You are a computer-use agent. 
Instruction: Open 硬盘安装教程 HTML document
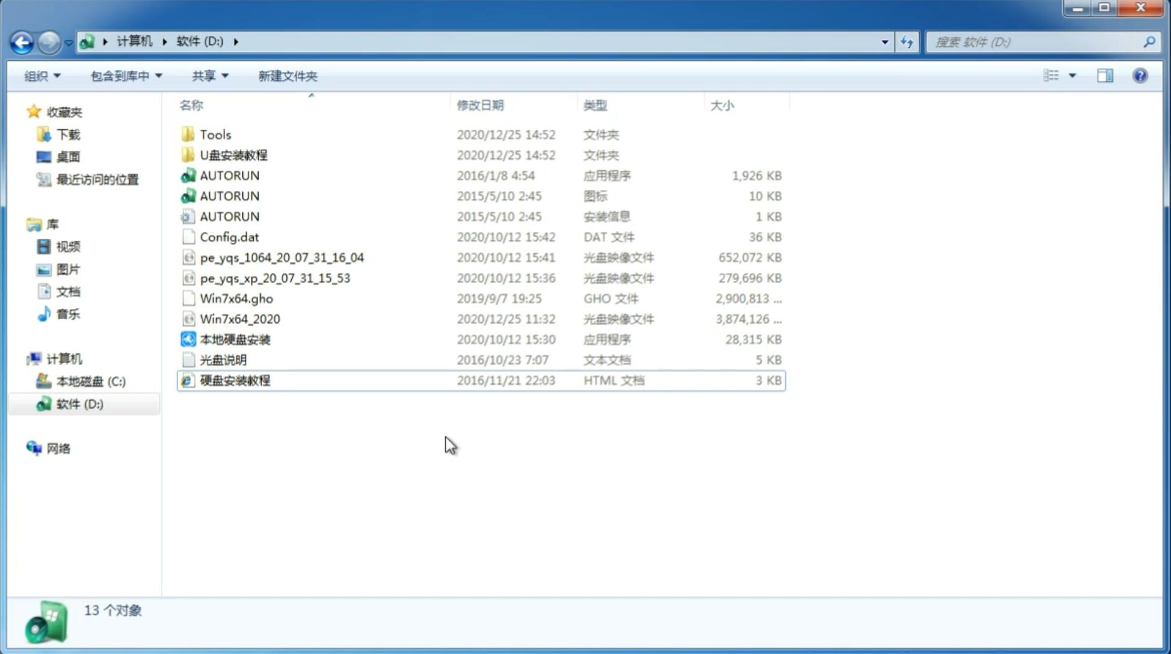click(x=235, y=380)
